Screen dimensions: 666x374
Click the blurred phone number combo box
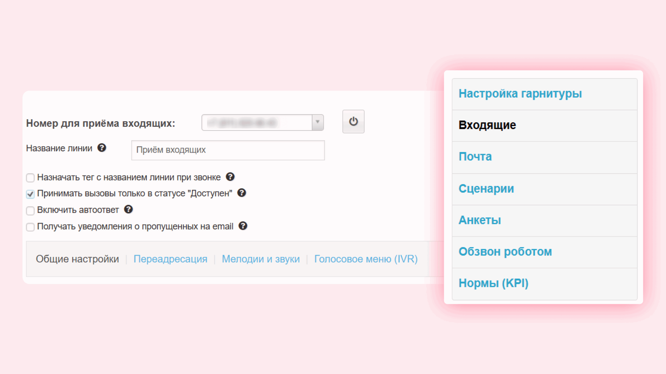tap(256, 122)
